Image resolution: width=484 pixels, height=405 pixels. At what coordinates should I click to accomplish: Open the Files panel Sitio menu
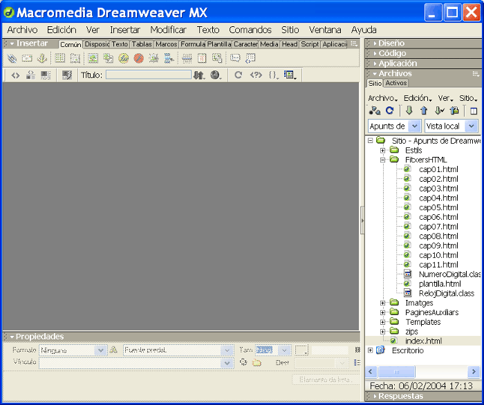click(468, 98)
